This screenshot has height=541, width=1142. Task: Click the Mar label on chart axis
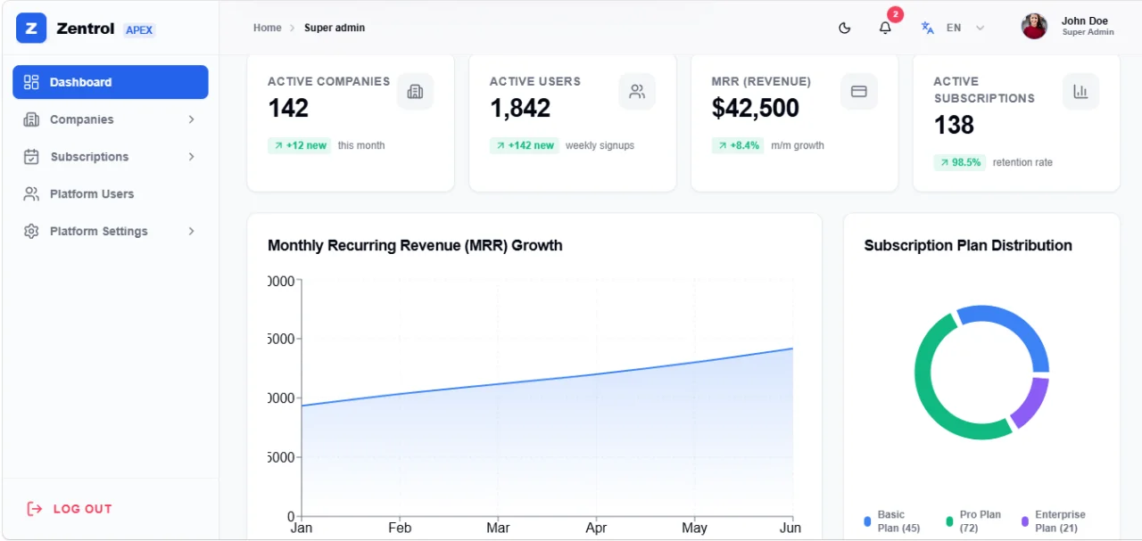coord(498,528)
